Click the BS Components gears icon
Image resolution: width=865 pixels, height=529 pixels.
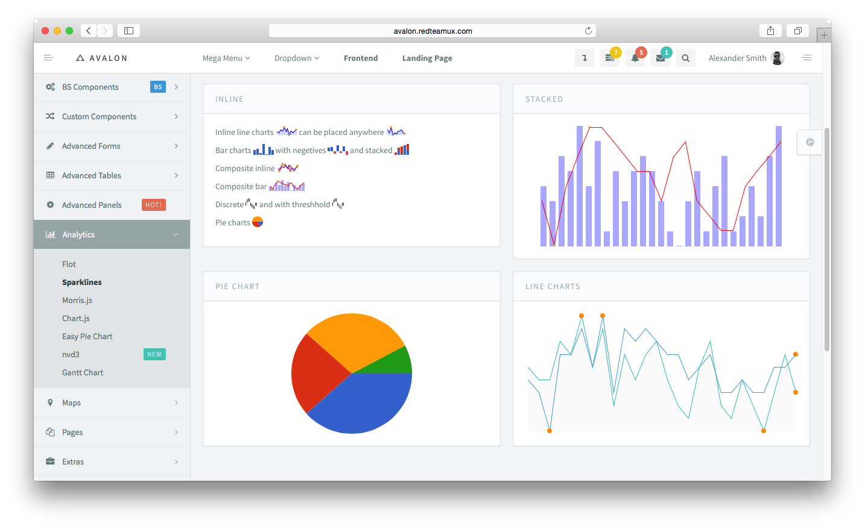pos(50,87)
